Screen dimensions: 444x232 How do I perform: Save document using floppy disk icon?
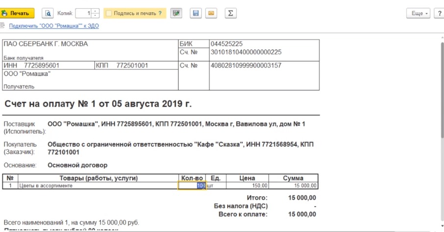pos(195,13)
